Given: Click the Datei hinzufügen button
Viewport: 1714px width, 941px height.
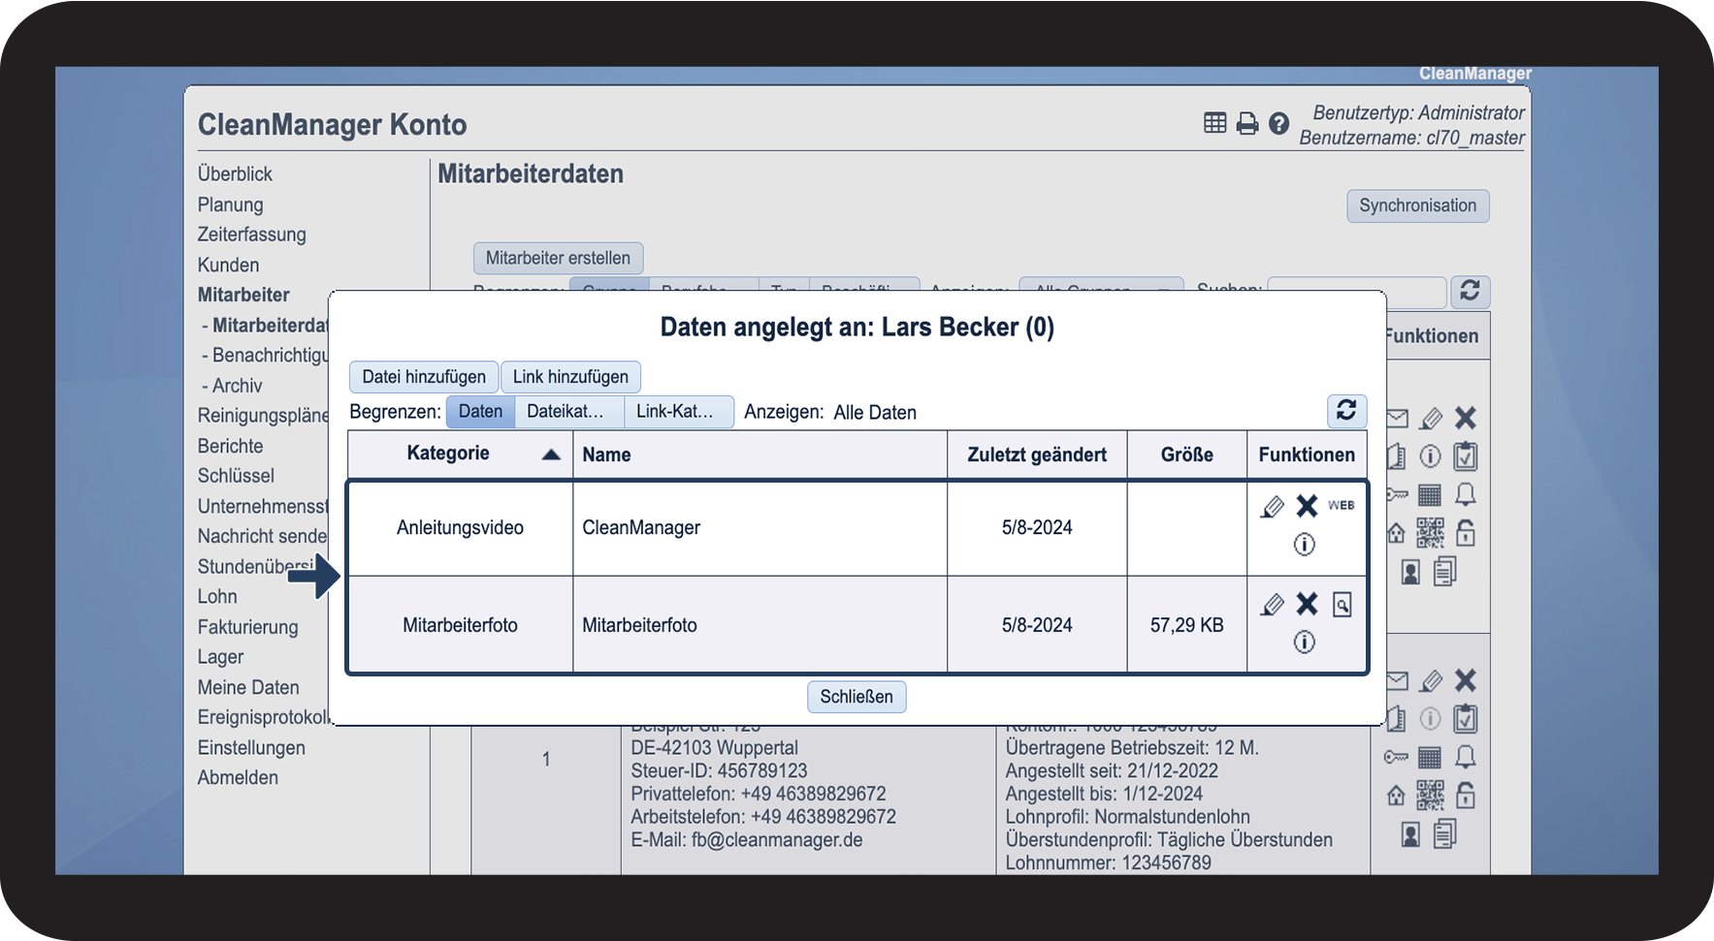Looking at the screenshot, I should tap(424, 377).
